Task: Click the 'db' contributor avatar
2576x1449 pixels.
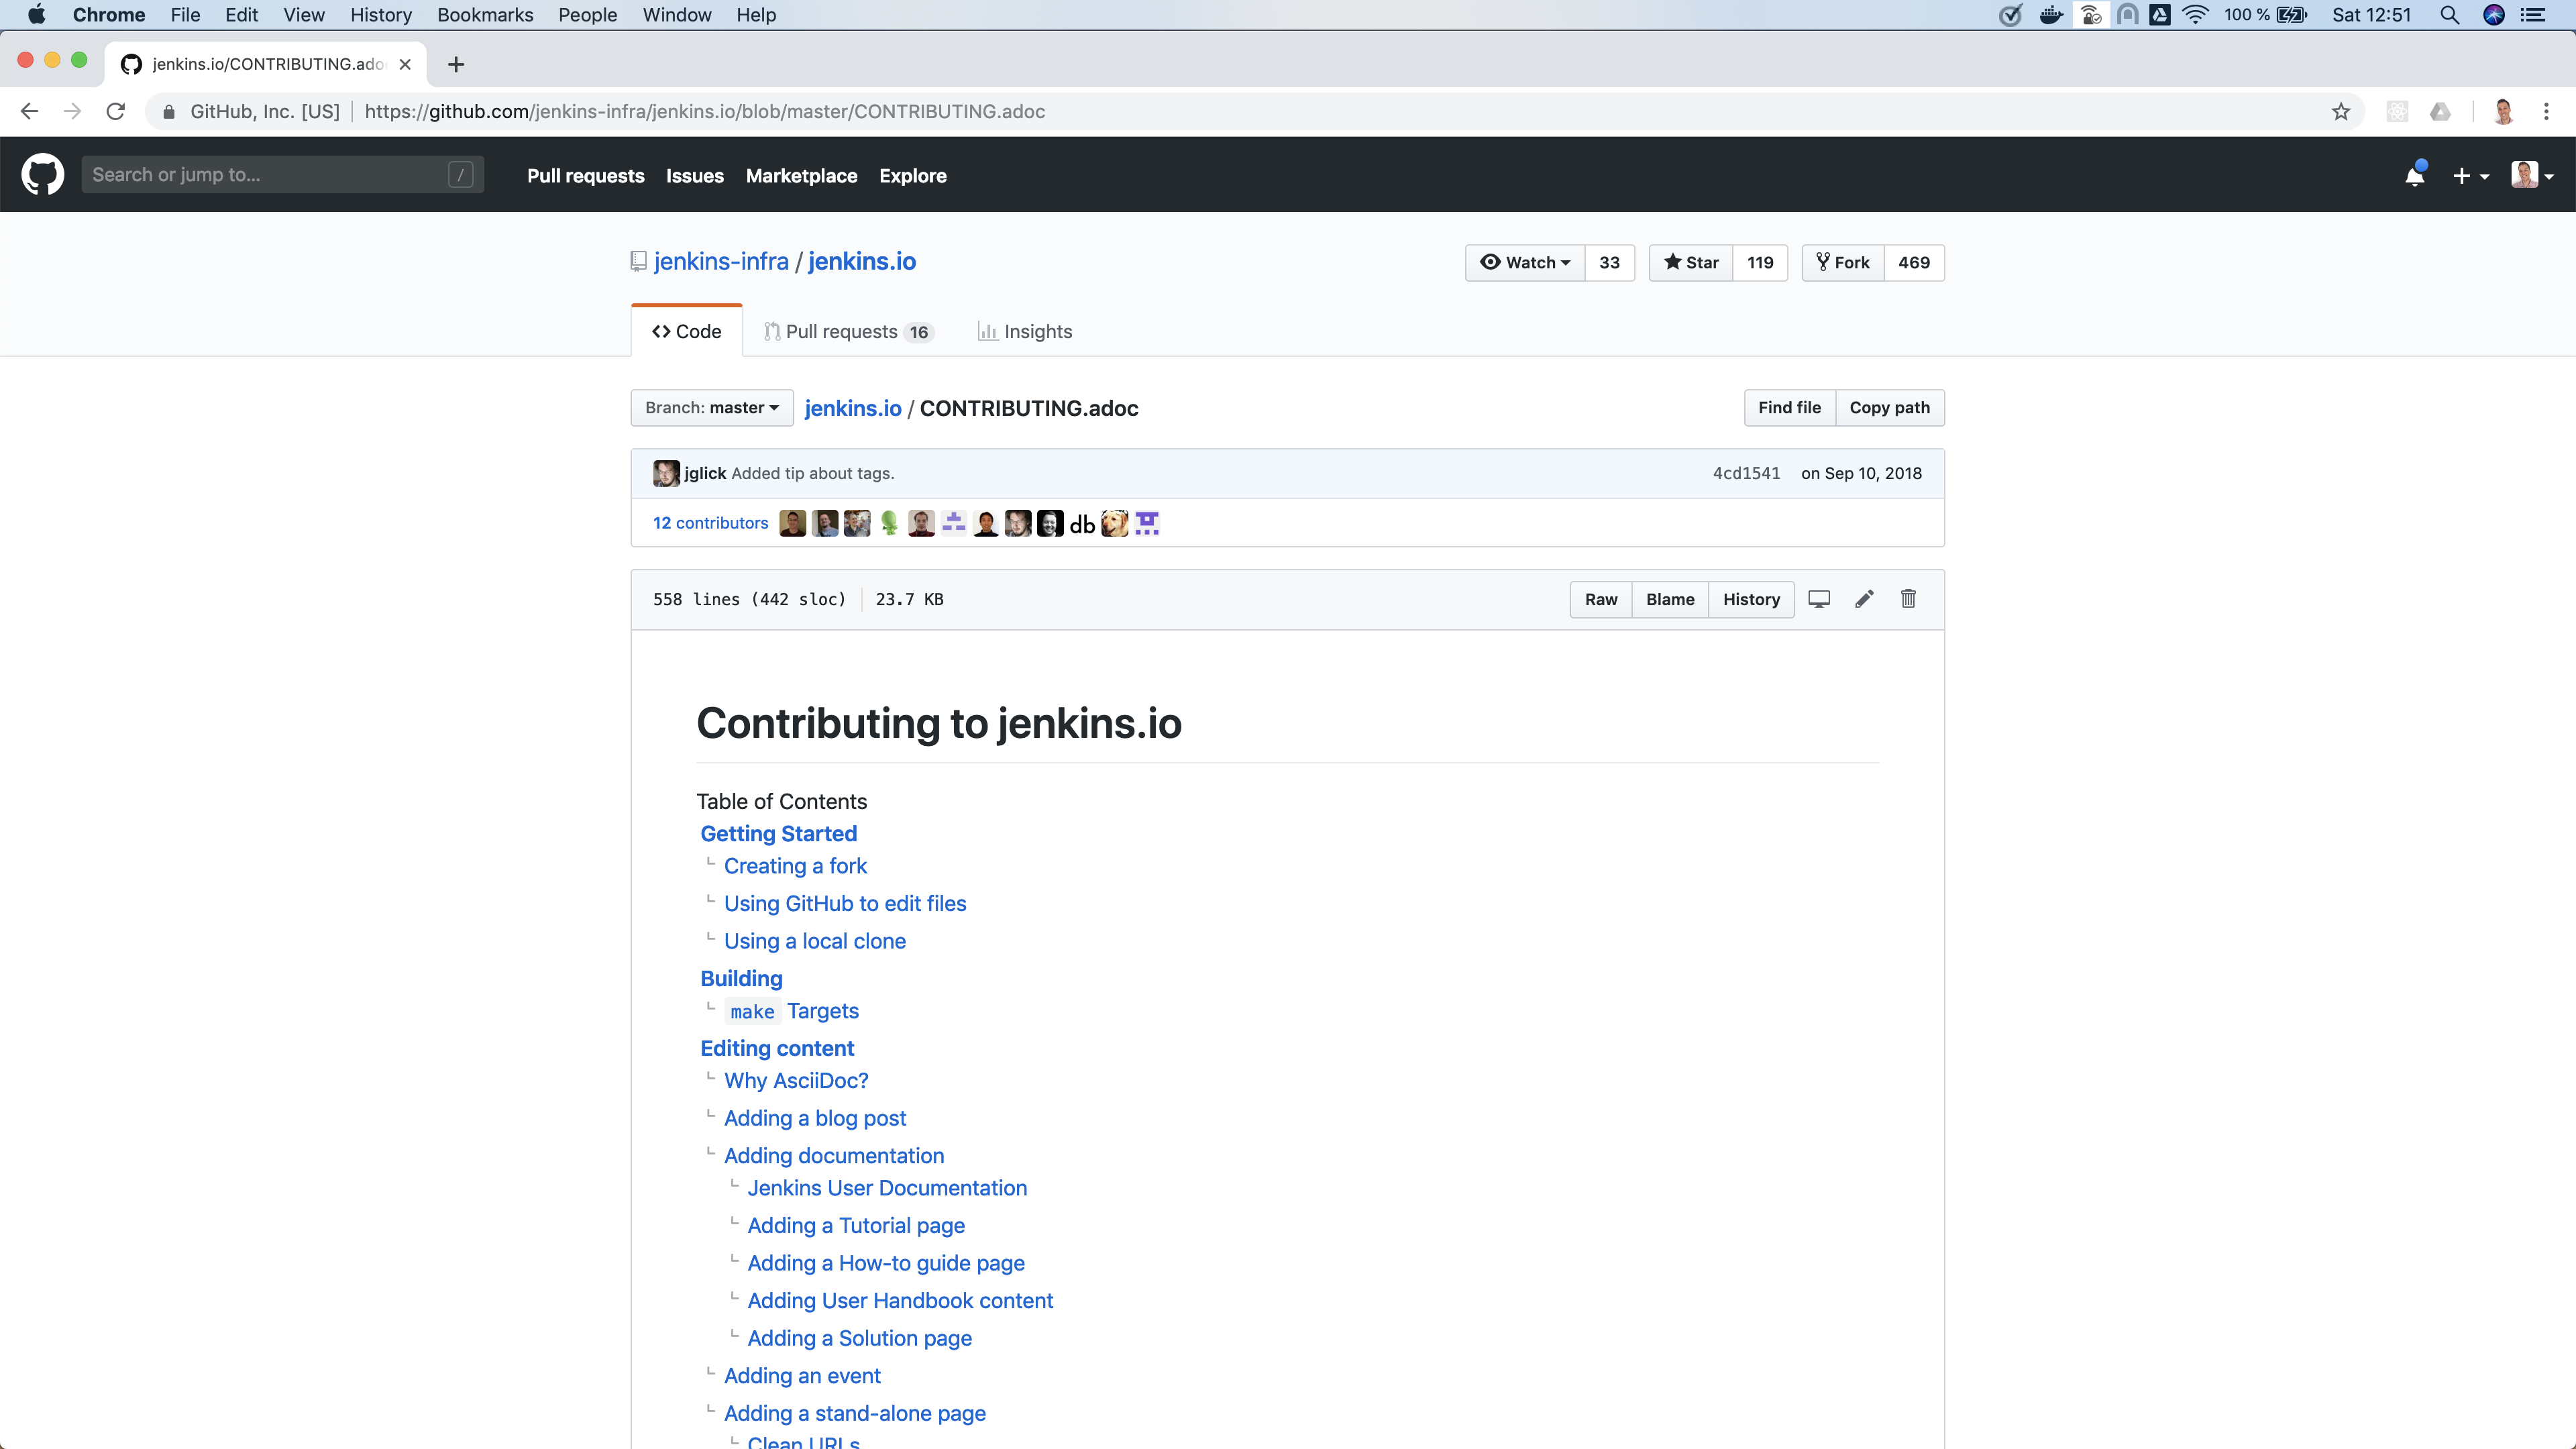Action: click(1082, 524)
